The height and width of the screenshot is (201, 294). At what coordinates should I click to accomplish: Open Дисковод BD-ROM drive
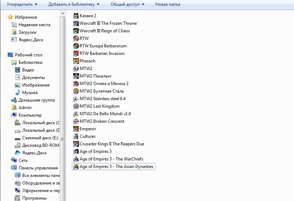point(41,145)
